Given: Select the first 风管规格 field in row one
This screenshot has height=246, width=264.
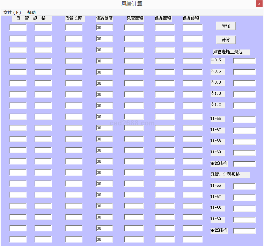Looking at the screenshot, I should pos(18,28).
